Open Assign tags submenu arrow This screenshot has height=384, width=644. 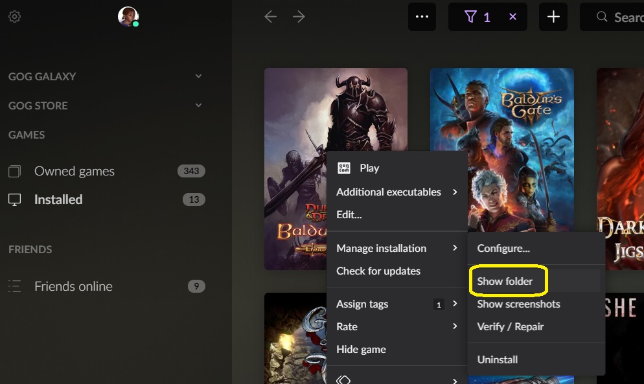coord(455,304)
